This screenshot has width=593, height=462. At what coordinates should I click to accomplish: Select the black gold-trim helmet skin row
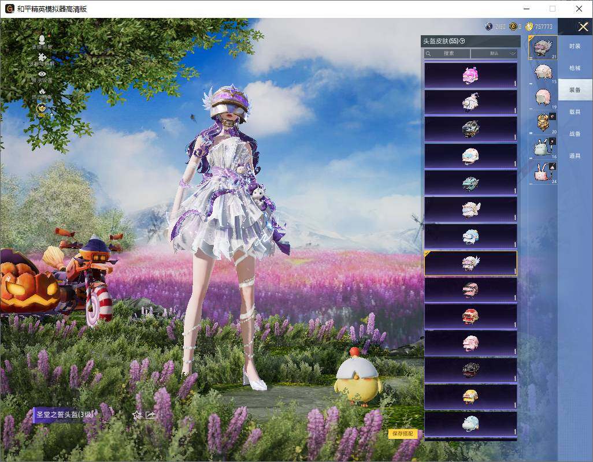[470, 129]
